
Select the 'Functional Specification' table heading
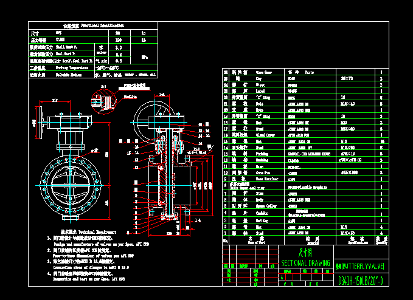point(102,26)
